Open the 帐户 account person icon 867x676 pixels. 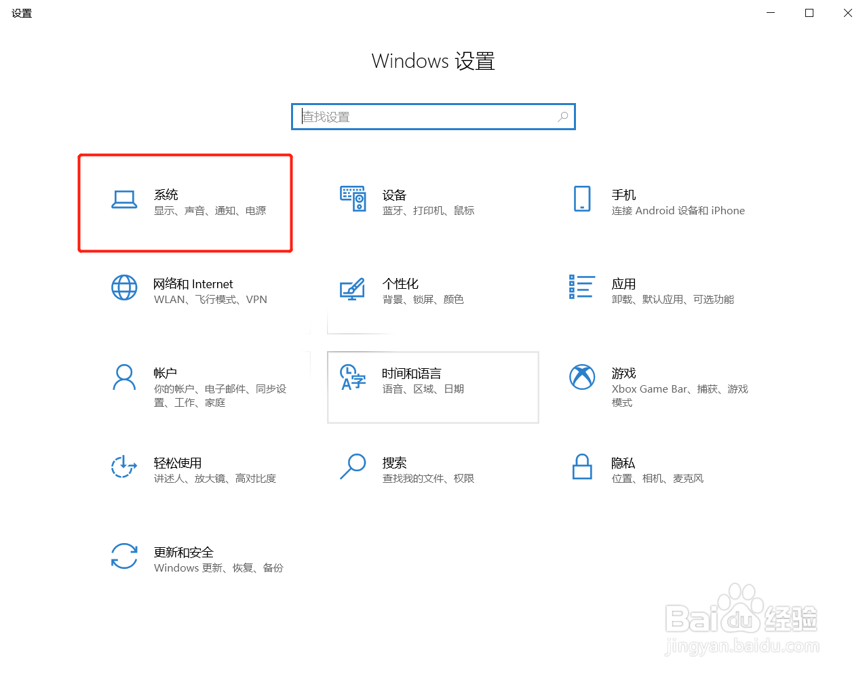pos(124,377)
